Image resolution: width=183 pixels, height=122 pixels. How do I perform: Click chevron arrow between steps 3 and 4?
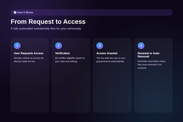pyautogui.click(x=133, y=46)
